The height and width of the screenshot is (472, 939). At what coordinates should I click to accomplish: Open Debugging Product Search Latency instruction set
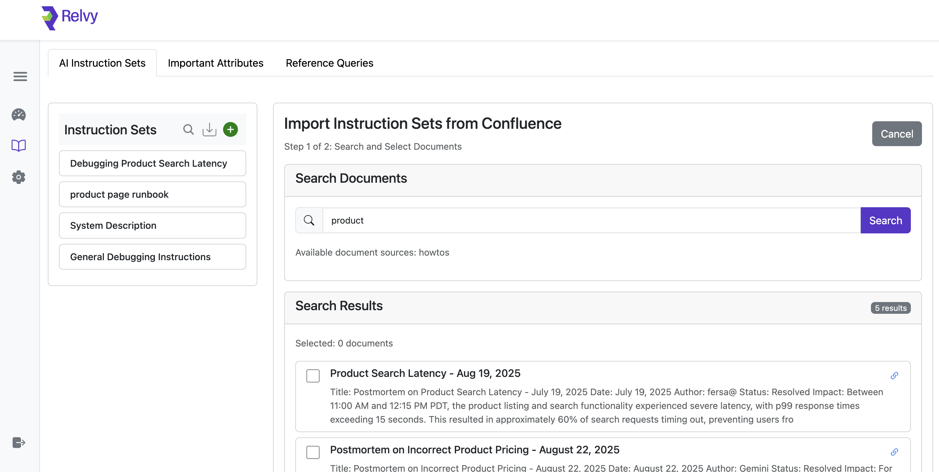pos(152,163)
